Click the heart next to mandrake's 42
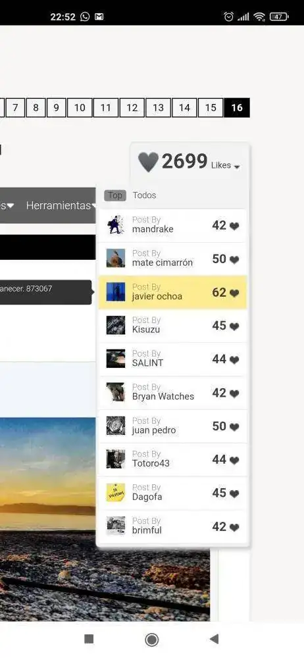The height and width of the screenshot is (658, 304). pyautogui.click(x=234, y=226)
